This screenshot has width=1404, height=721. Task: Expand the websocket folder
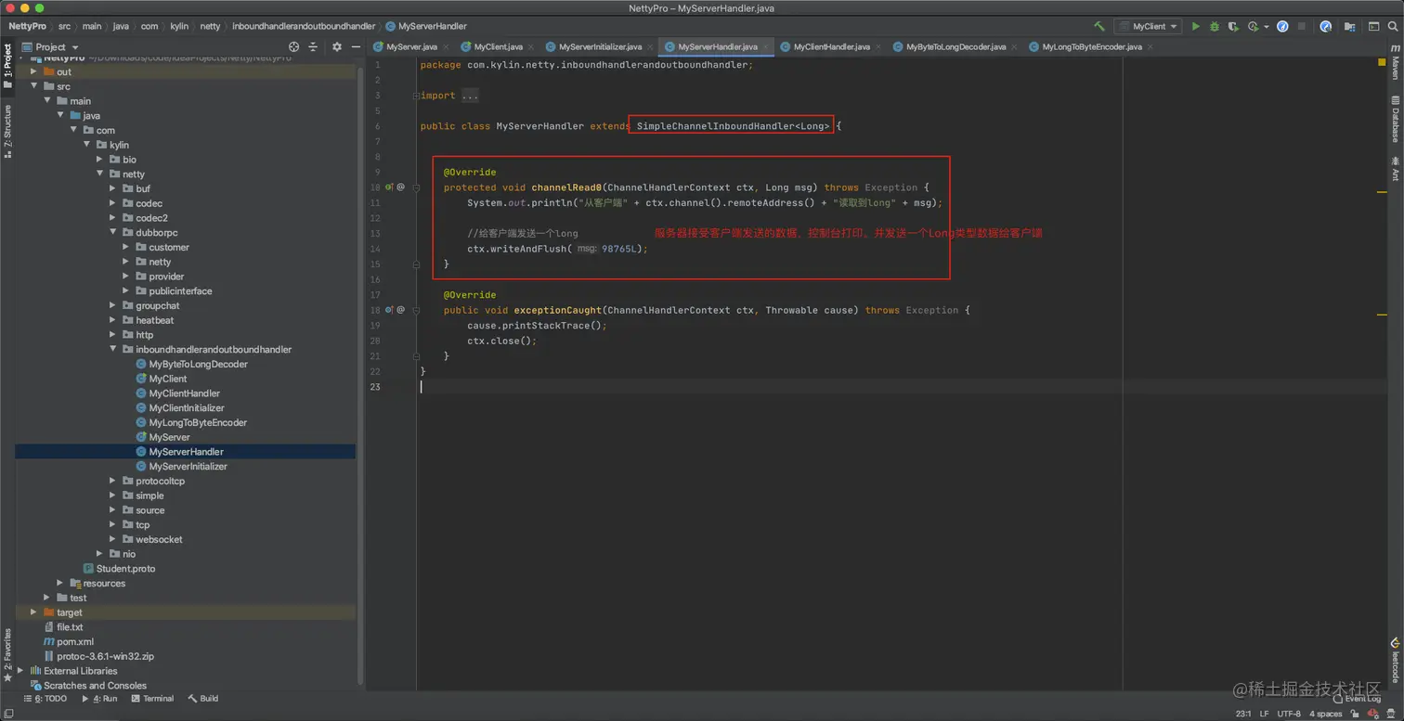tap(113, 539)
